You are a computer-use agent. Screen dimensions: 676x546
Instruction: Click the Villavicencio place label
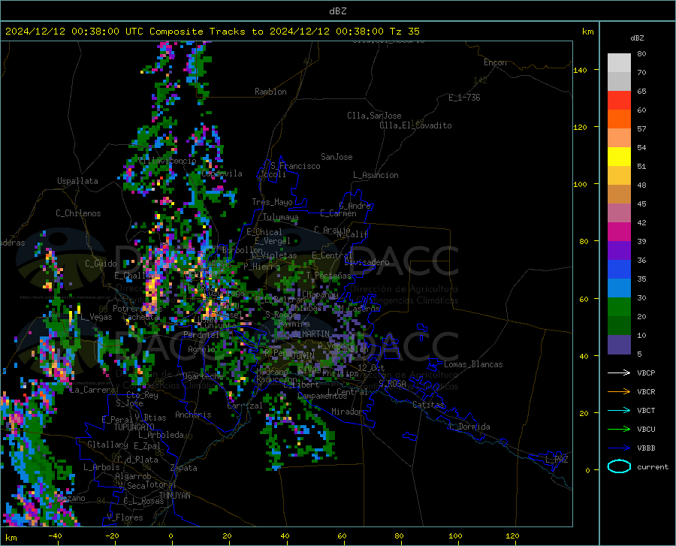click(x=167, y=161)
